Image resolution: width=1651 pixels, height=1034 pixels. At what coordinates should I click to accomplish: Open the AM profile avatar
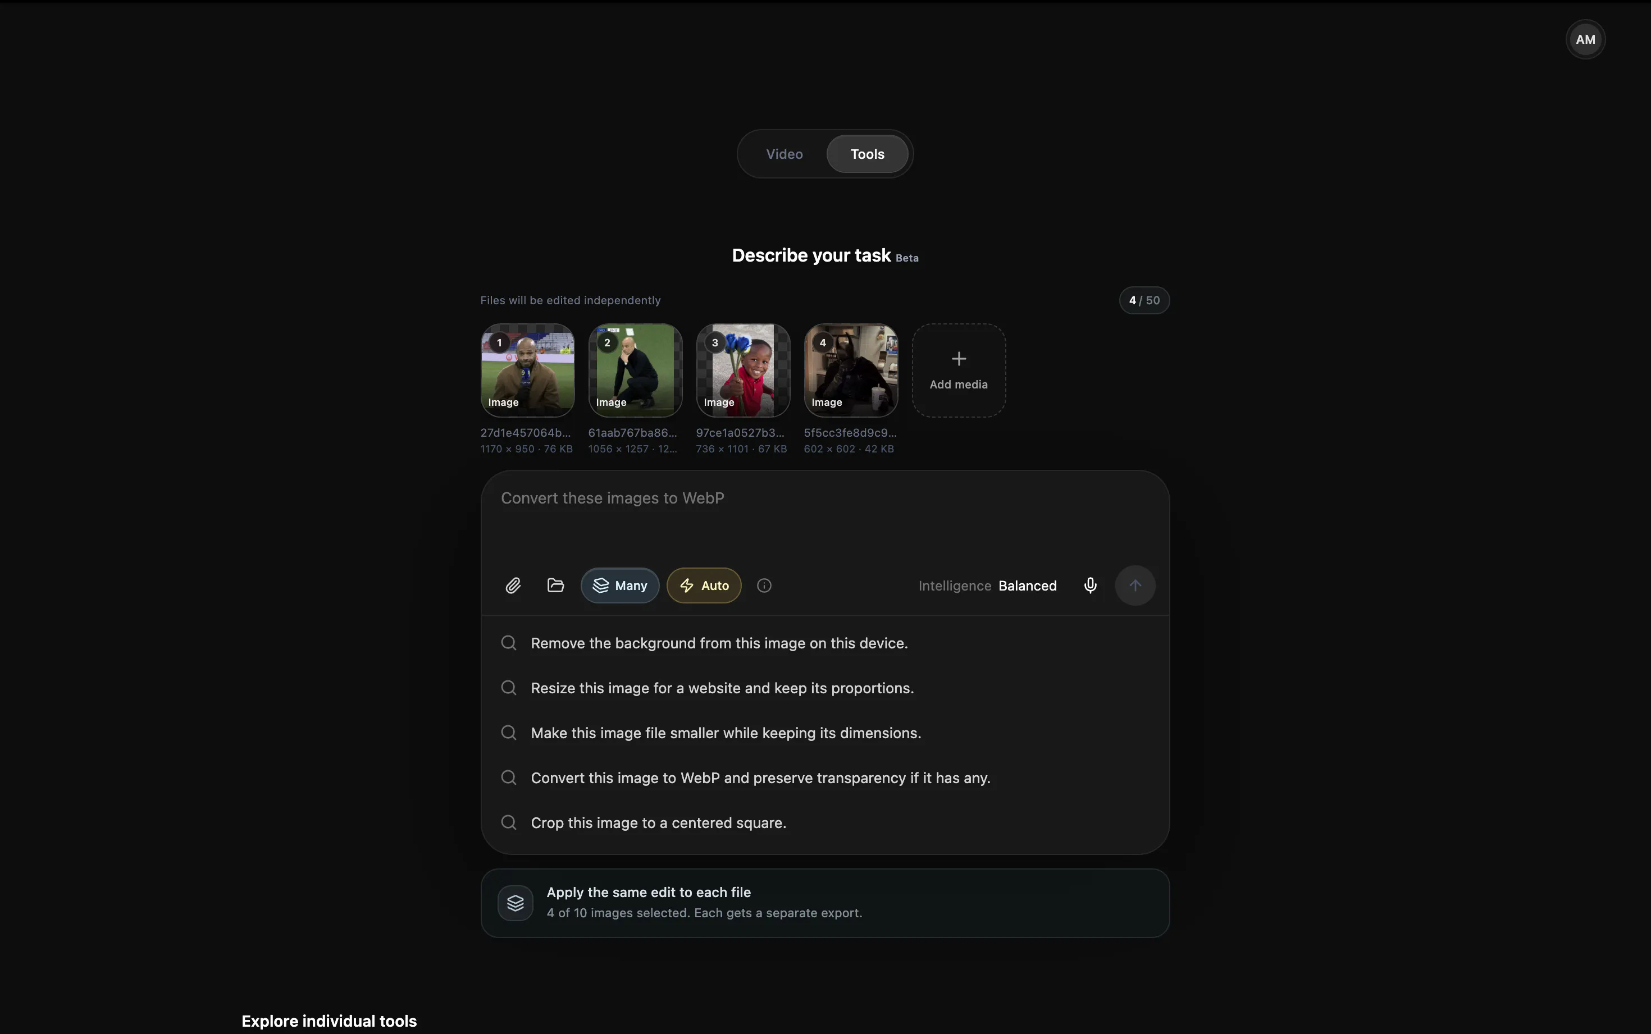tap(1585, 40)
